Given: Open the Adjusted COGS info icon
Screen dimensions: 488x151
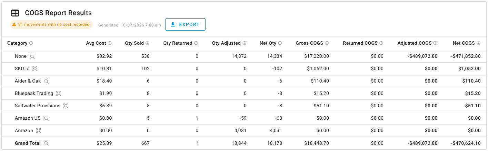Looking at the screenshot, I should point(435,43).
